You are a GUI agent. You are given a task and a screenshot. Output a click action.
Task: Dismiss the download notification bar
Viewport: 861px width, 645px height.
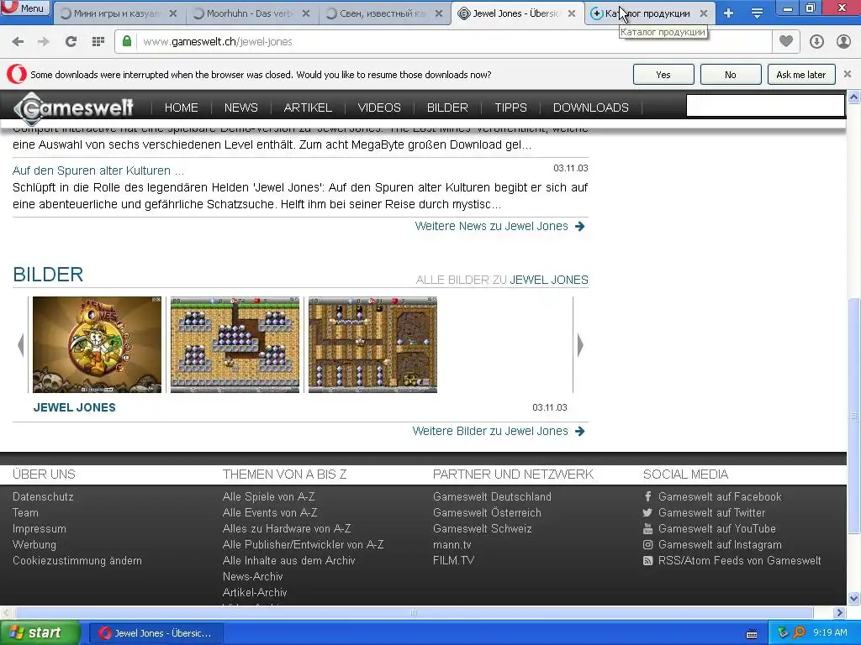848,74
